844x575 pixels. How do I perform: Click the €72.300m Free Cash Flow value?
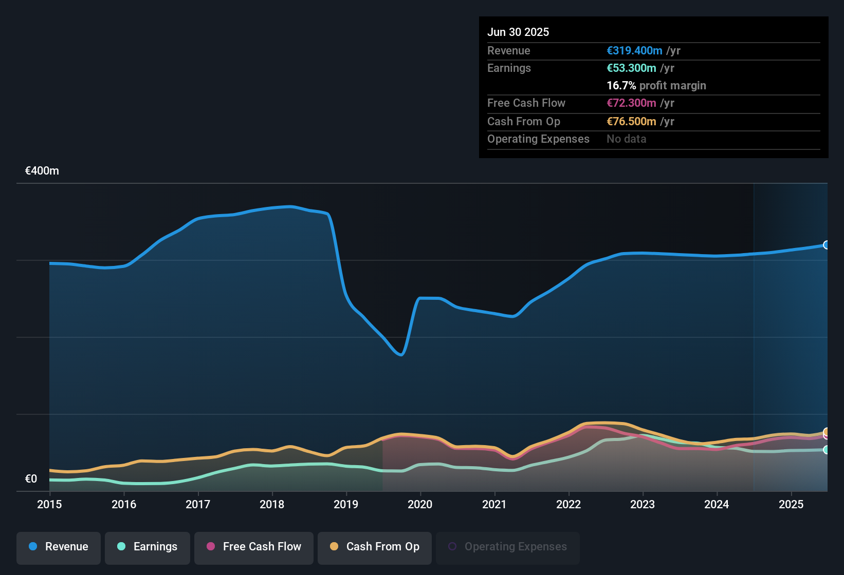(631, 103)
